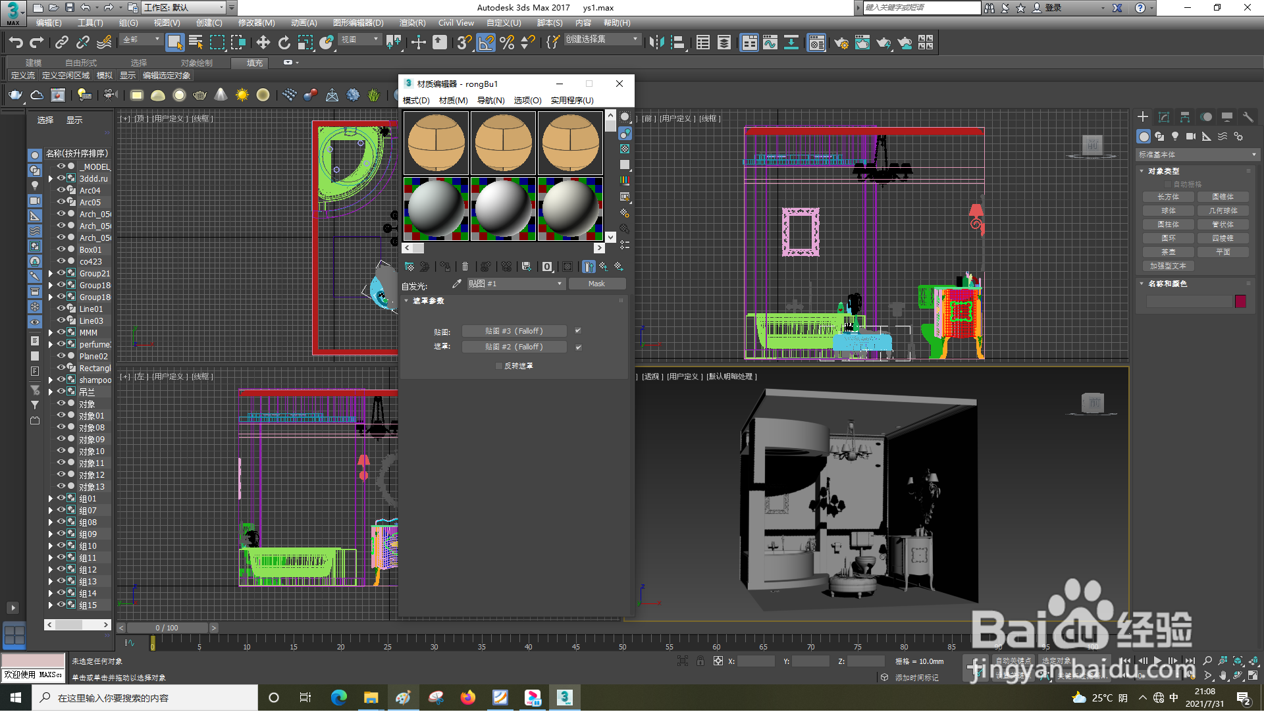Open the Standard Primitives dropdown
Image resolution: width=1264 pixels, height=712 pixels.
pos(1198,155)
